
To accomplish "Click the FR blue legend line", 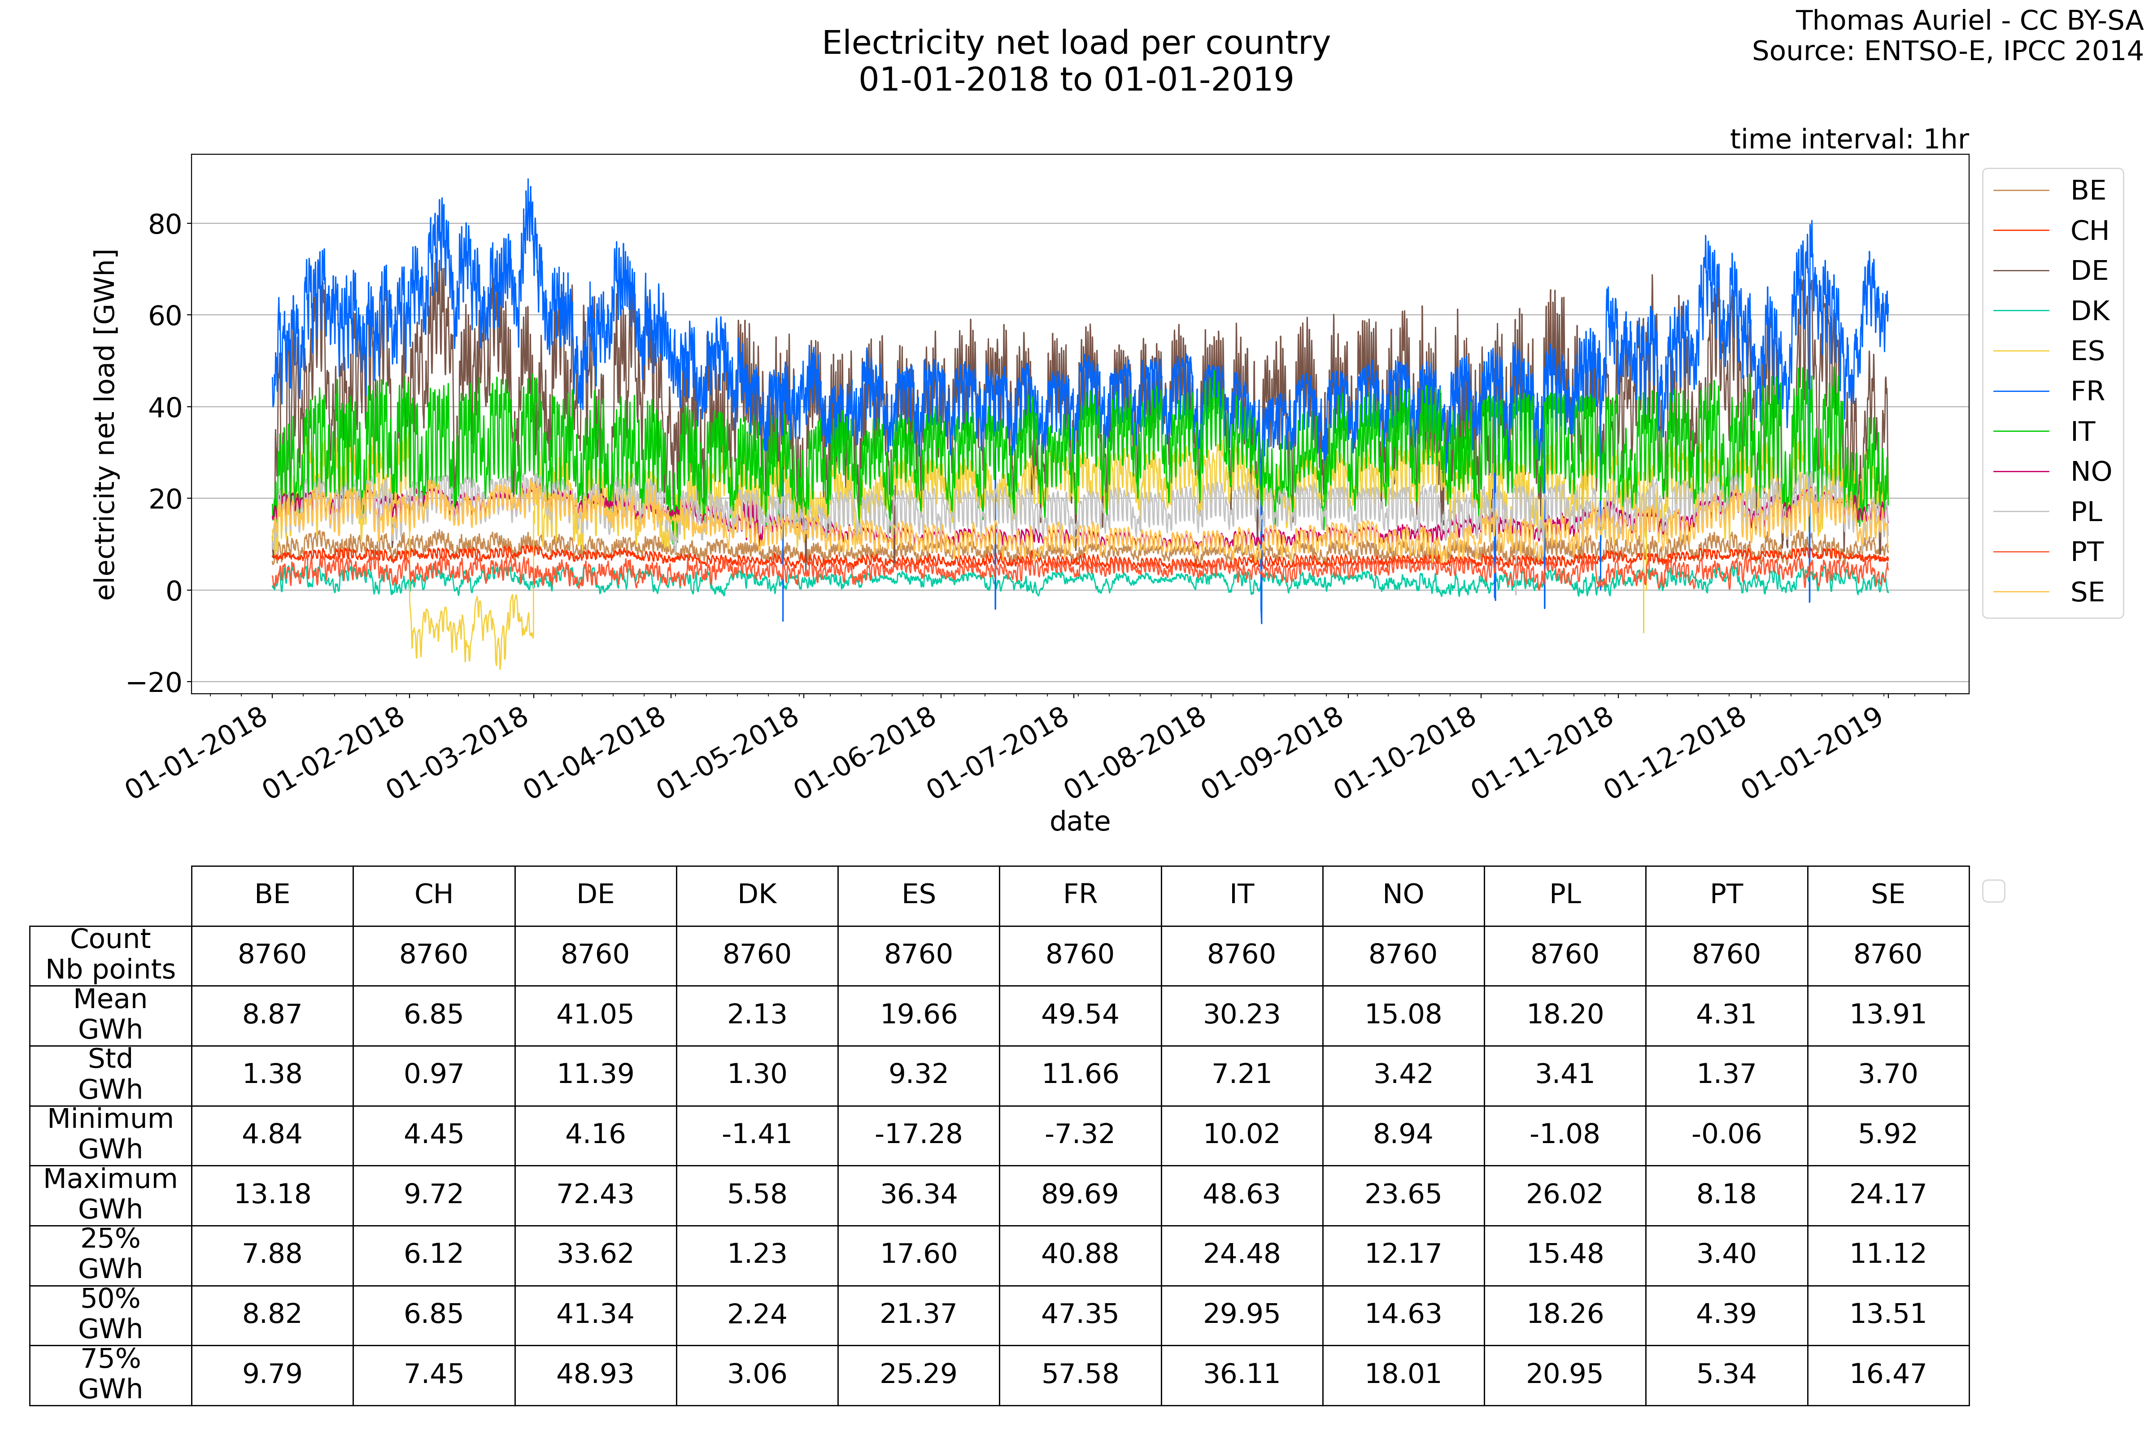I will [x=2020, y=391].
